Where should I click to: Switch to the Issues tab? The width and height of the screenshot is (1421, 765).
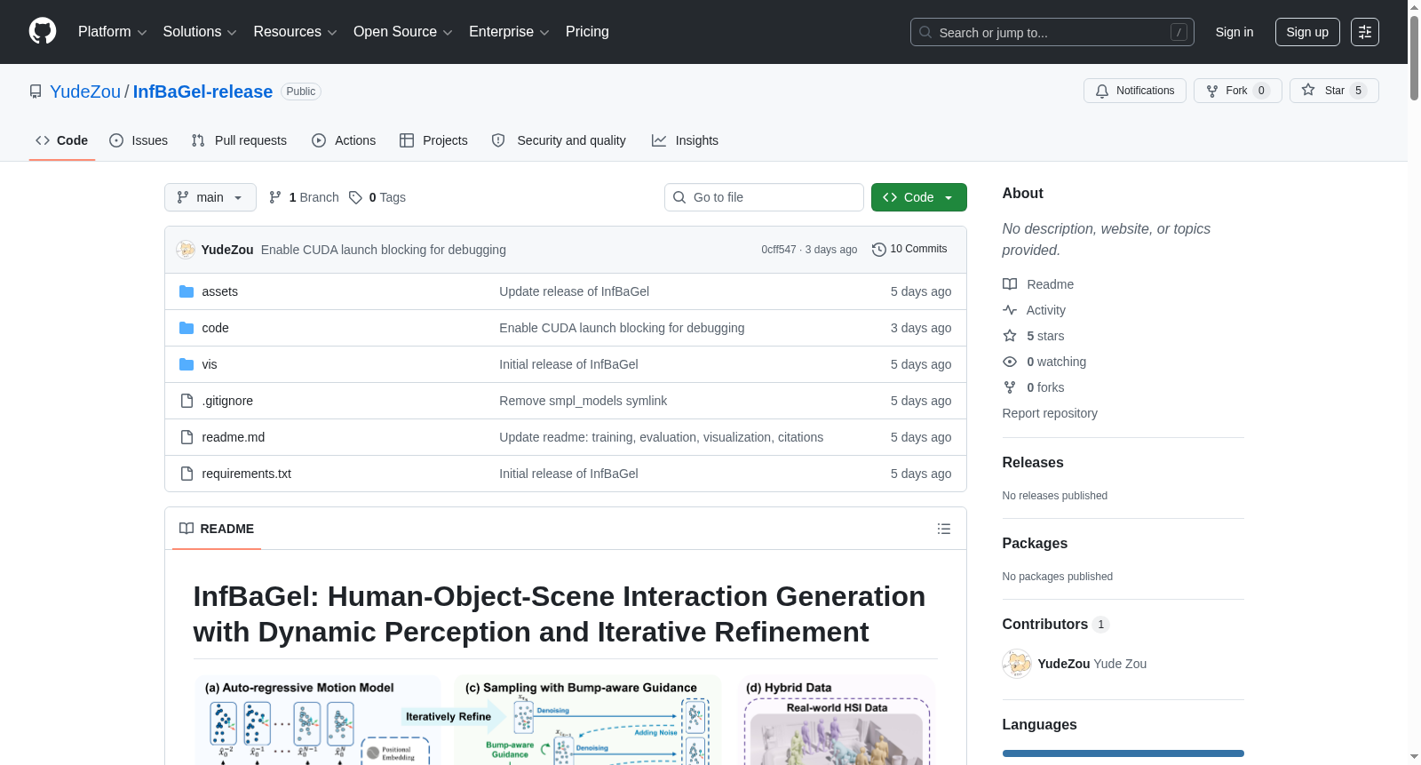pyautogui.click(x=139, y=140)
